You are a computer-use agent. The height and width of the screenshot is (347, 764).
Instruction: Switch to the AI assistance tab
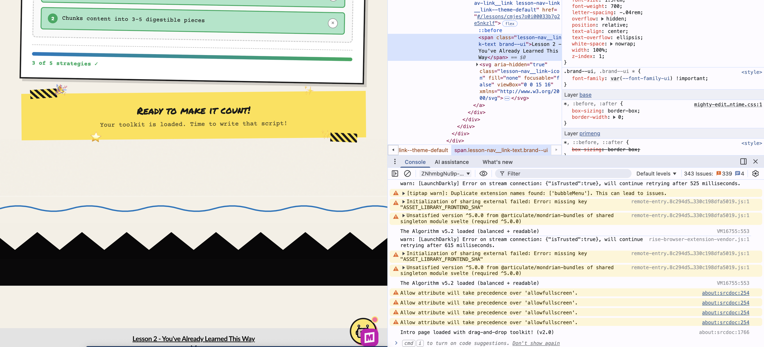pyautogui.click(x=451, y=162)
